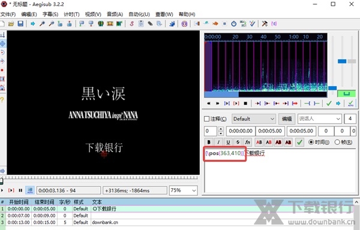Toggle strikeout formatting
Image resolution: width=360 pixels, height=230 pixels.
pyautogui.click(x=238, y=143)
